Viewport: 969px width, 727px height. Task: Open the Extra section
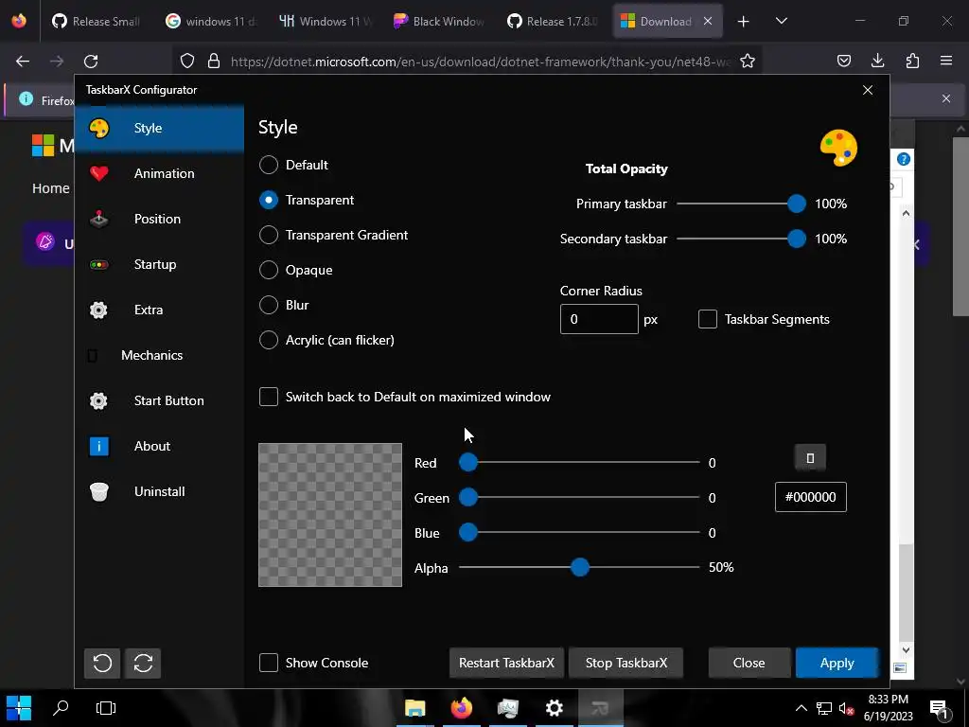[159, 310]
